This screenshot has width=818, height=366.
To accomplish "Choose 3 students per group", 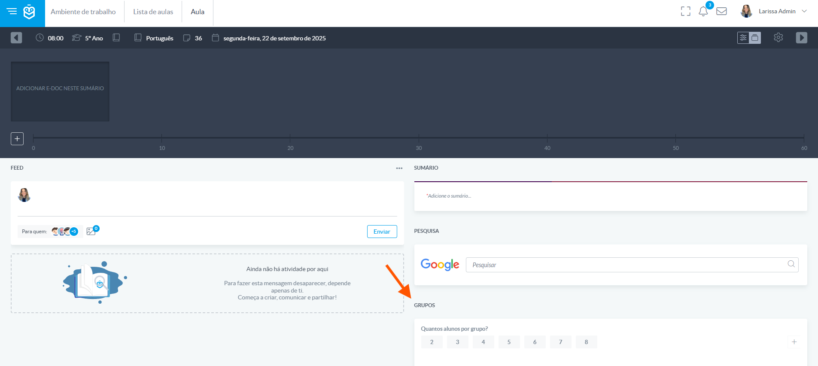I will click(458, 342).
